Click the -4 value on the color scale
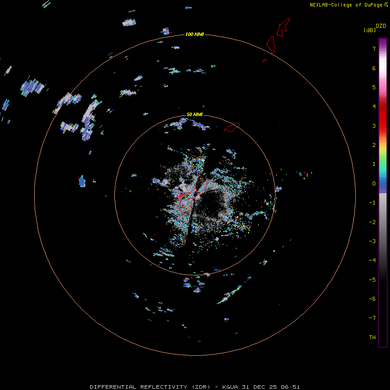390x390 pixels. [372, 260]
